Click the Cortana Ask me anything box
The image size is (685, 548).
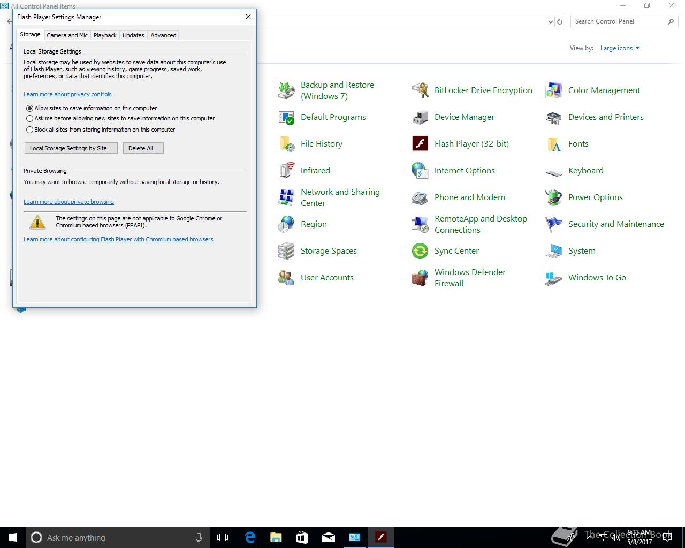[x=118, y=537]
